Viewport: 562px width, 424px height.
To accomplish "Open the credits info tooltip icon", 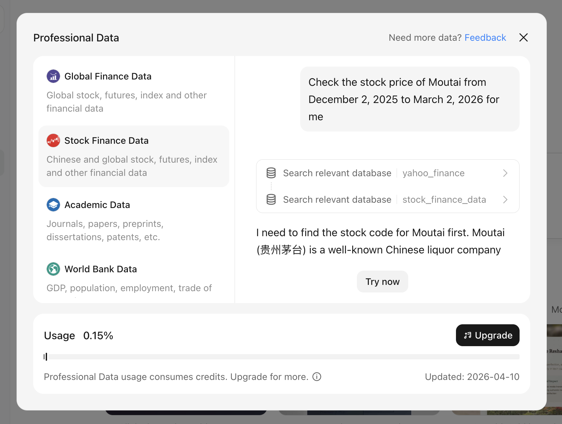I will pos(317,377).
